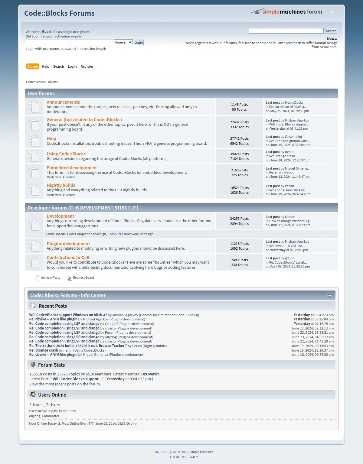The height and width of the screenshot is (464, 363).
Task: Open kipade's profile from Development last post
Action: [290, 217]
